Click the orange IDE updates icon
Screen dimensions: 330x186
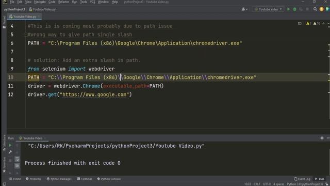(x=321, y=9)
